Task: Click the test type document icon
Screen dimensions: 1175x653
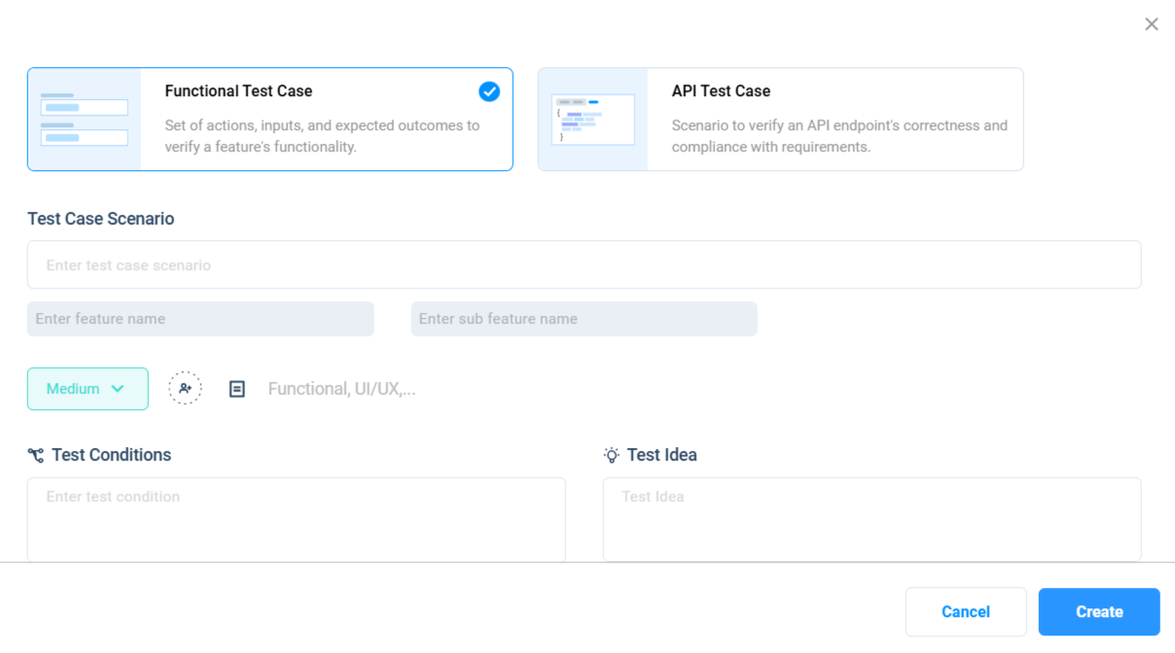Action: pos(236,389)
